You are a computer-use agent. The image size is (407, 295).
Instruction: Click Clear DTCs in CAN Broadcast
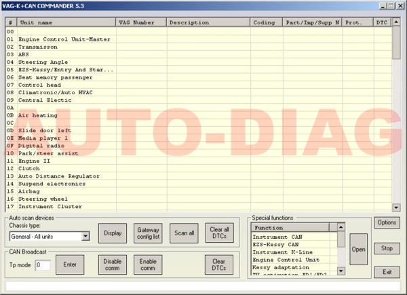click(x=219, y=264)
